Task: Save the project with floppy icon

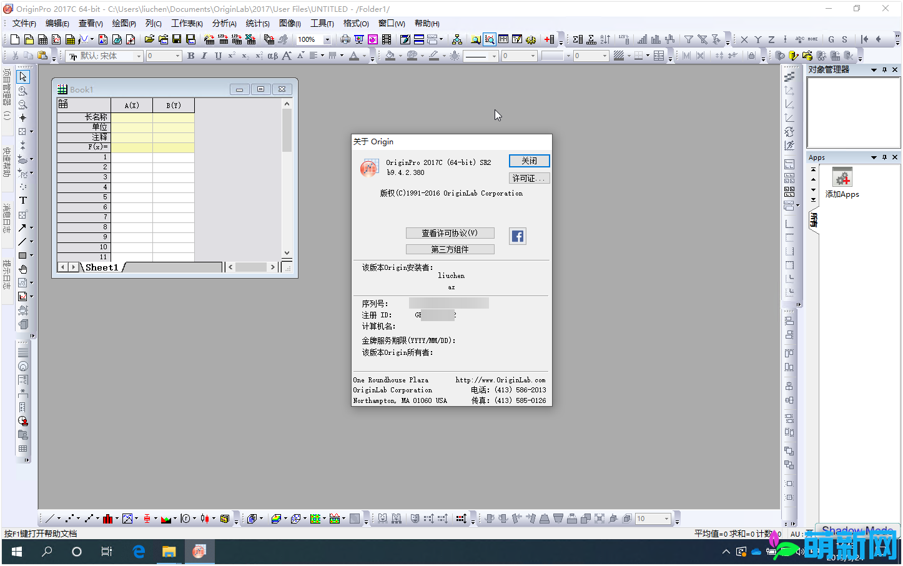Action: coord(177,39)
